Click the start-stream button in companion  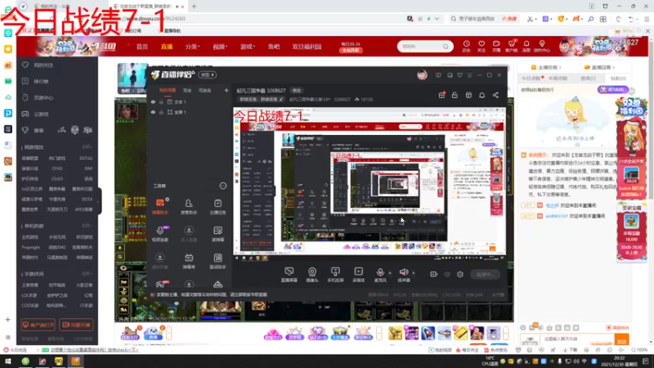[485, 274]
